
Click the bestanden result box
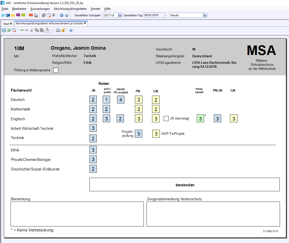[x=184, y=185]
